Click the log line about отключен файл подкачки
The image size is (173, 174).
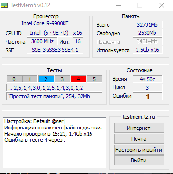(53, 128)
